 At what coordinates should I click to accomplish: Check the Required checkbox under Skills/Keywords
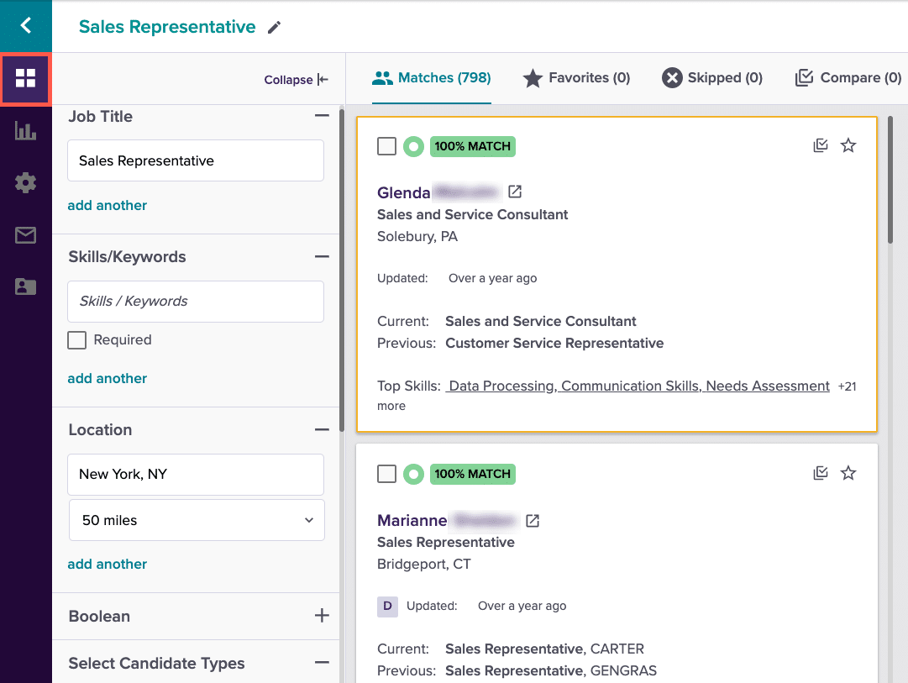(x=77, y=340)
